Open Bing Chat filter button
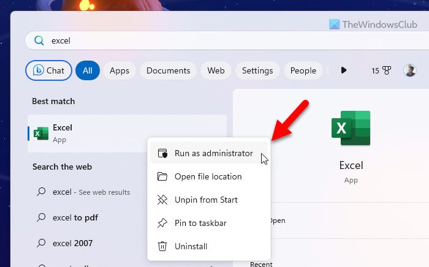Screen dimensions: 429x267 48,70
